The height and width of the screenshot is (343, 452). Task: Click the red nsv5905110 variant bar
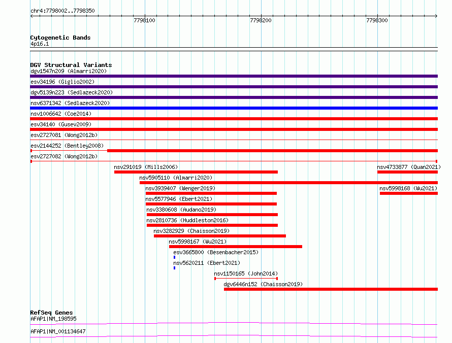coord(288,183)
